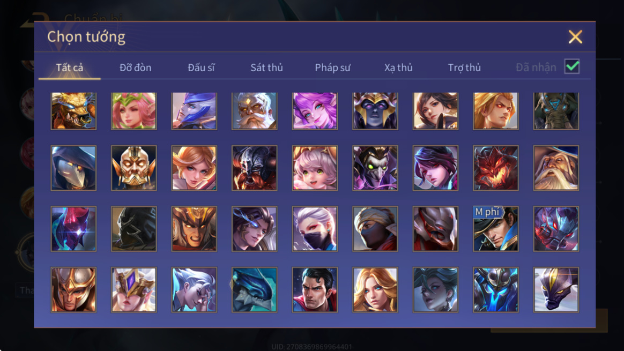Switch to the 'Trợ thủ' tab
624x351 pixels.
tap(464, 68)
